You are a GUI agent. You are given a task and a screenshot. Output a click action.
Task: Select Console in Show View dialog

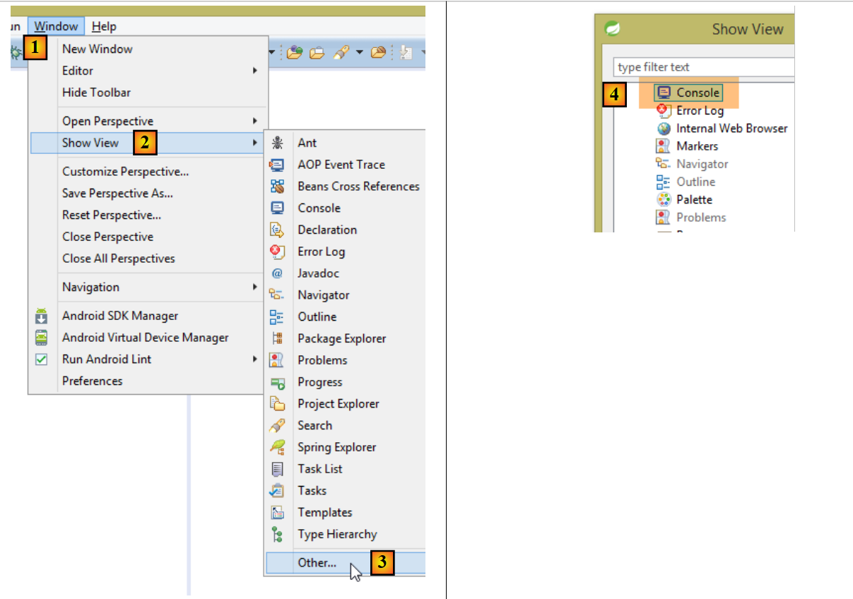pos(698,93)
